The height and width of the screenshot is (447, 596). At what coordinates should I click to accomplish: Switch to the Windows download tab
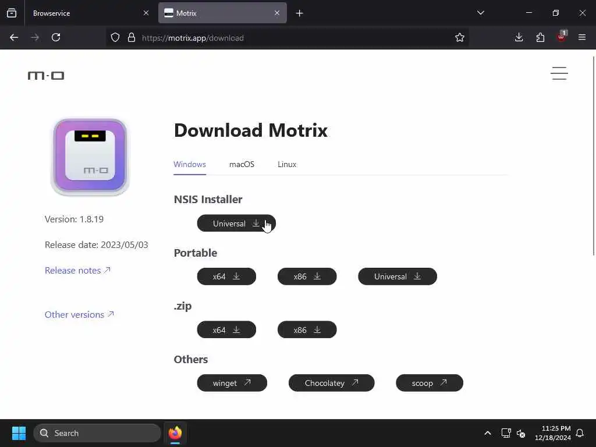[x=190, y=164]
